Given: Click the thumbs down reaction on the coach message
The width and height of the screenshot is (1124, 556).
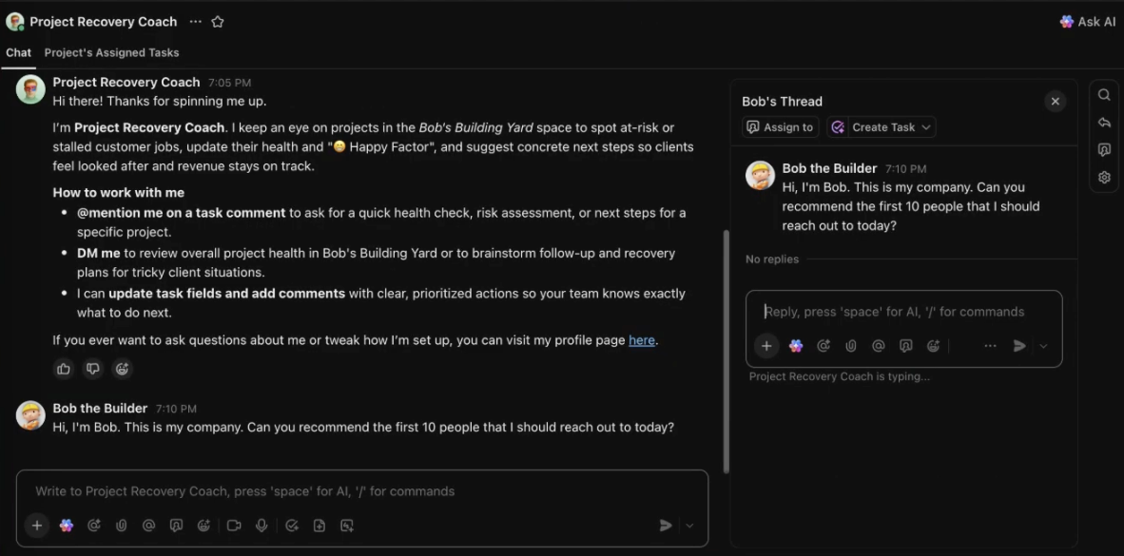Looking at the screenshot, I should point(92,369).
